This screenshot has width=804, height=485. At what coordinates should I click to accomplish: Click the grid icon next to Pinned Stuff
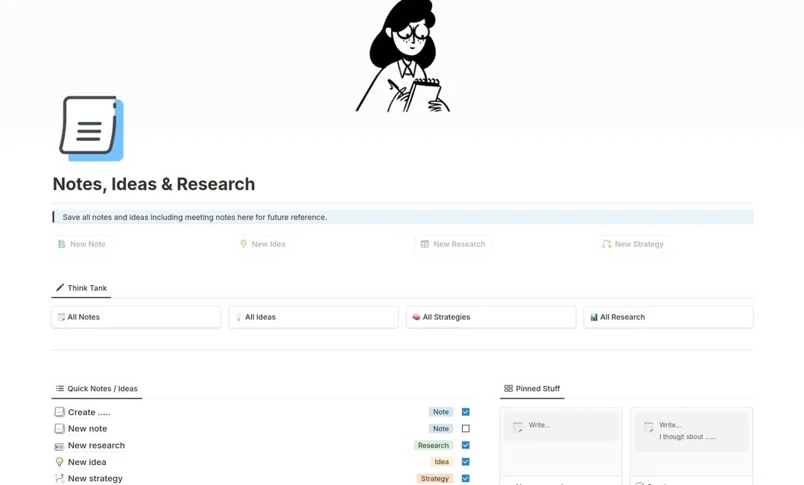tap(507, 388)
